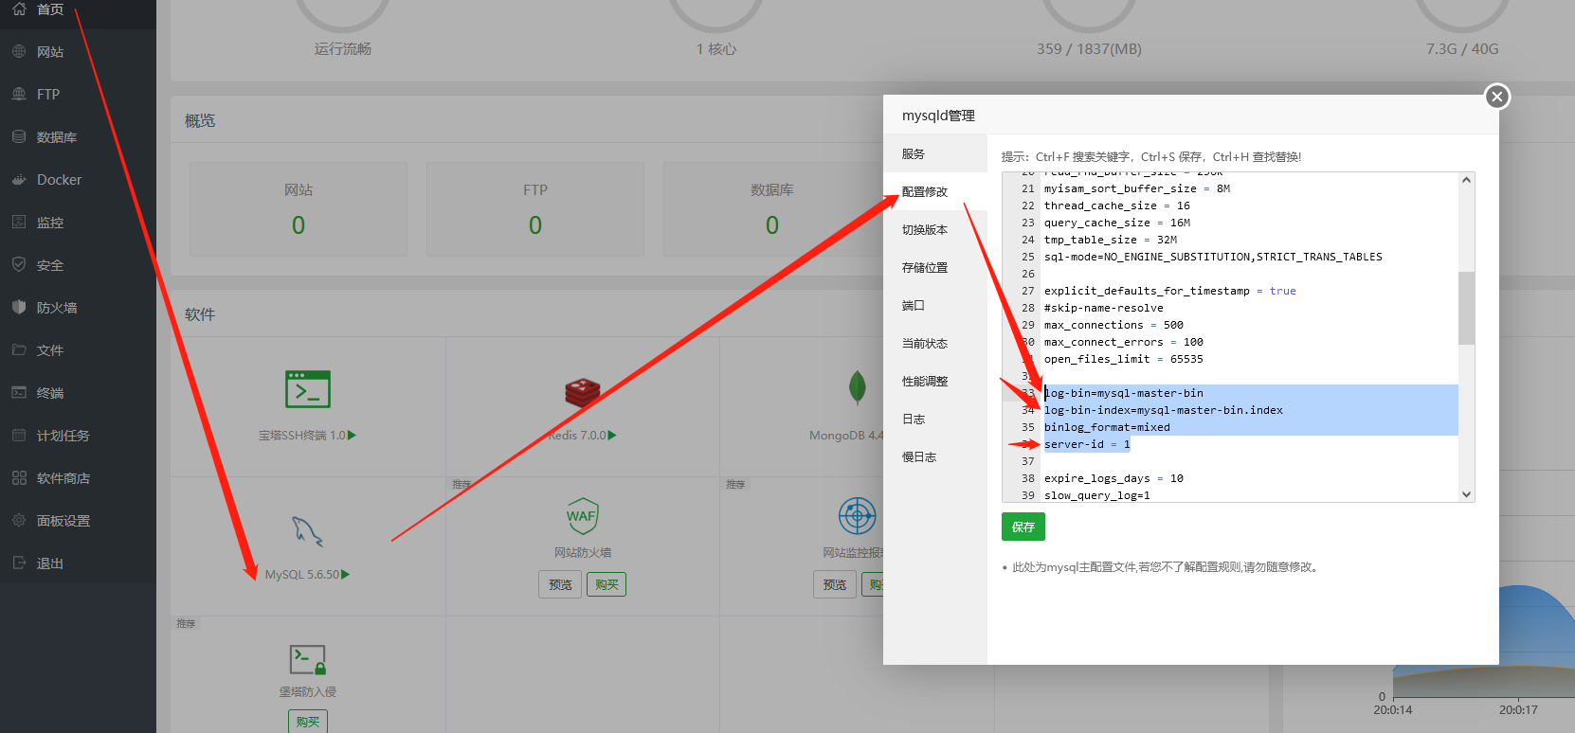Viewport: 1575px width, 733px height.
Task: Click line server-id = 1 in editor
Action: 1087,444
